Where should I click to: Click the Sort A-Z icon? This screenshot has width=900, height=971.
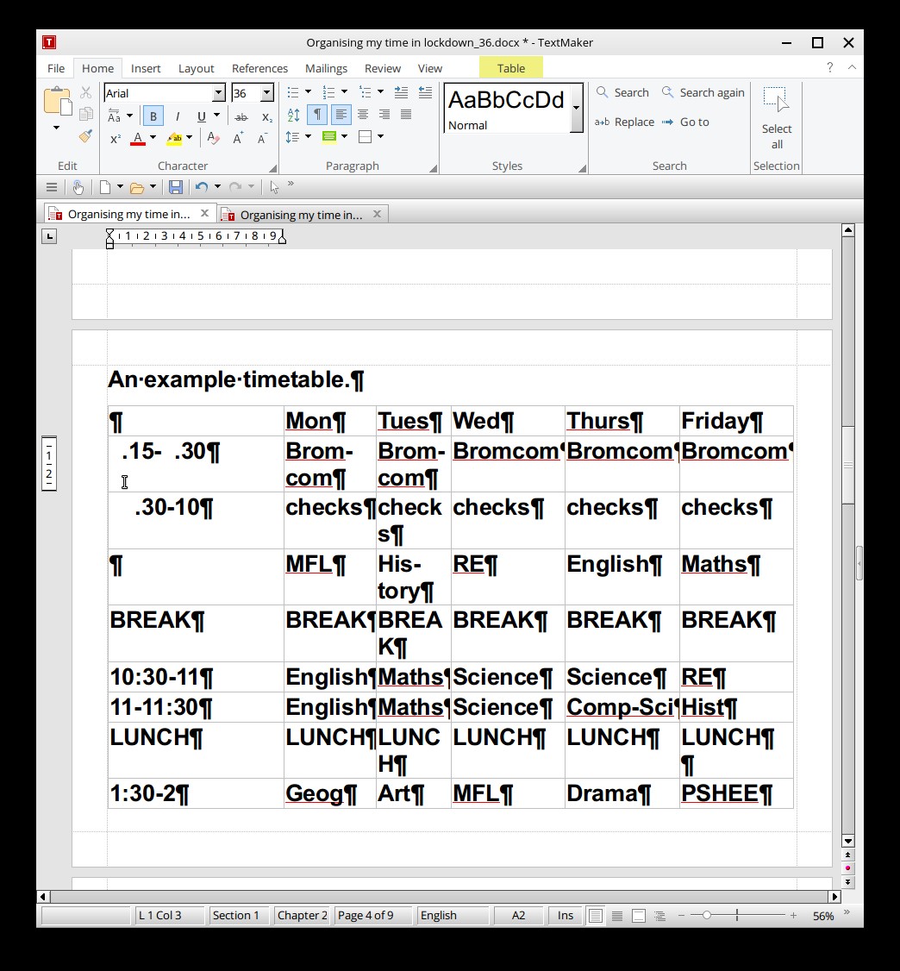click(x=293, y=115)
